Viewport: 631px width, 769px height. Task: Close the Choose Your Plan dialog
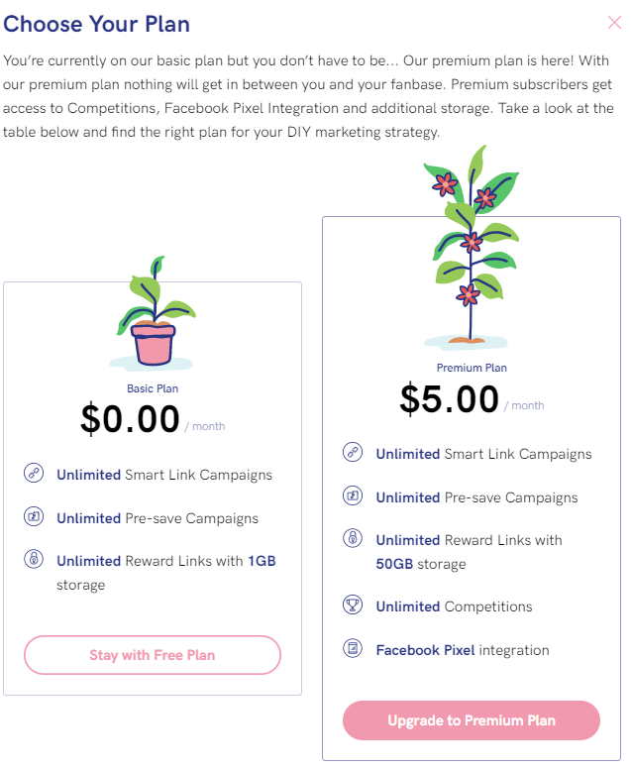(614, 23)
